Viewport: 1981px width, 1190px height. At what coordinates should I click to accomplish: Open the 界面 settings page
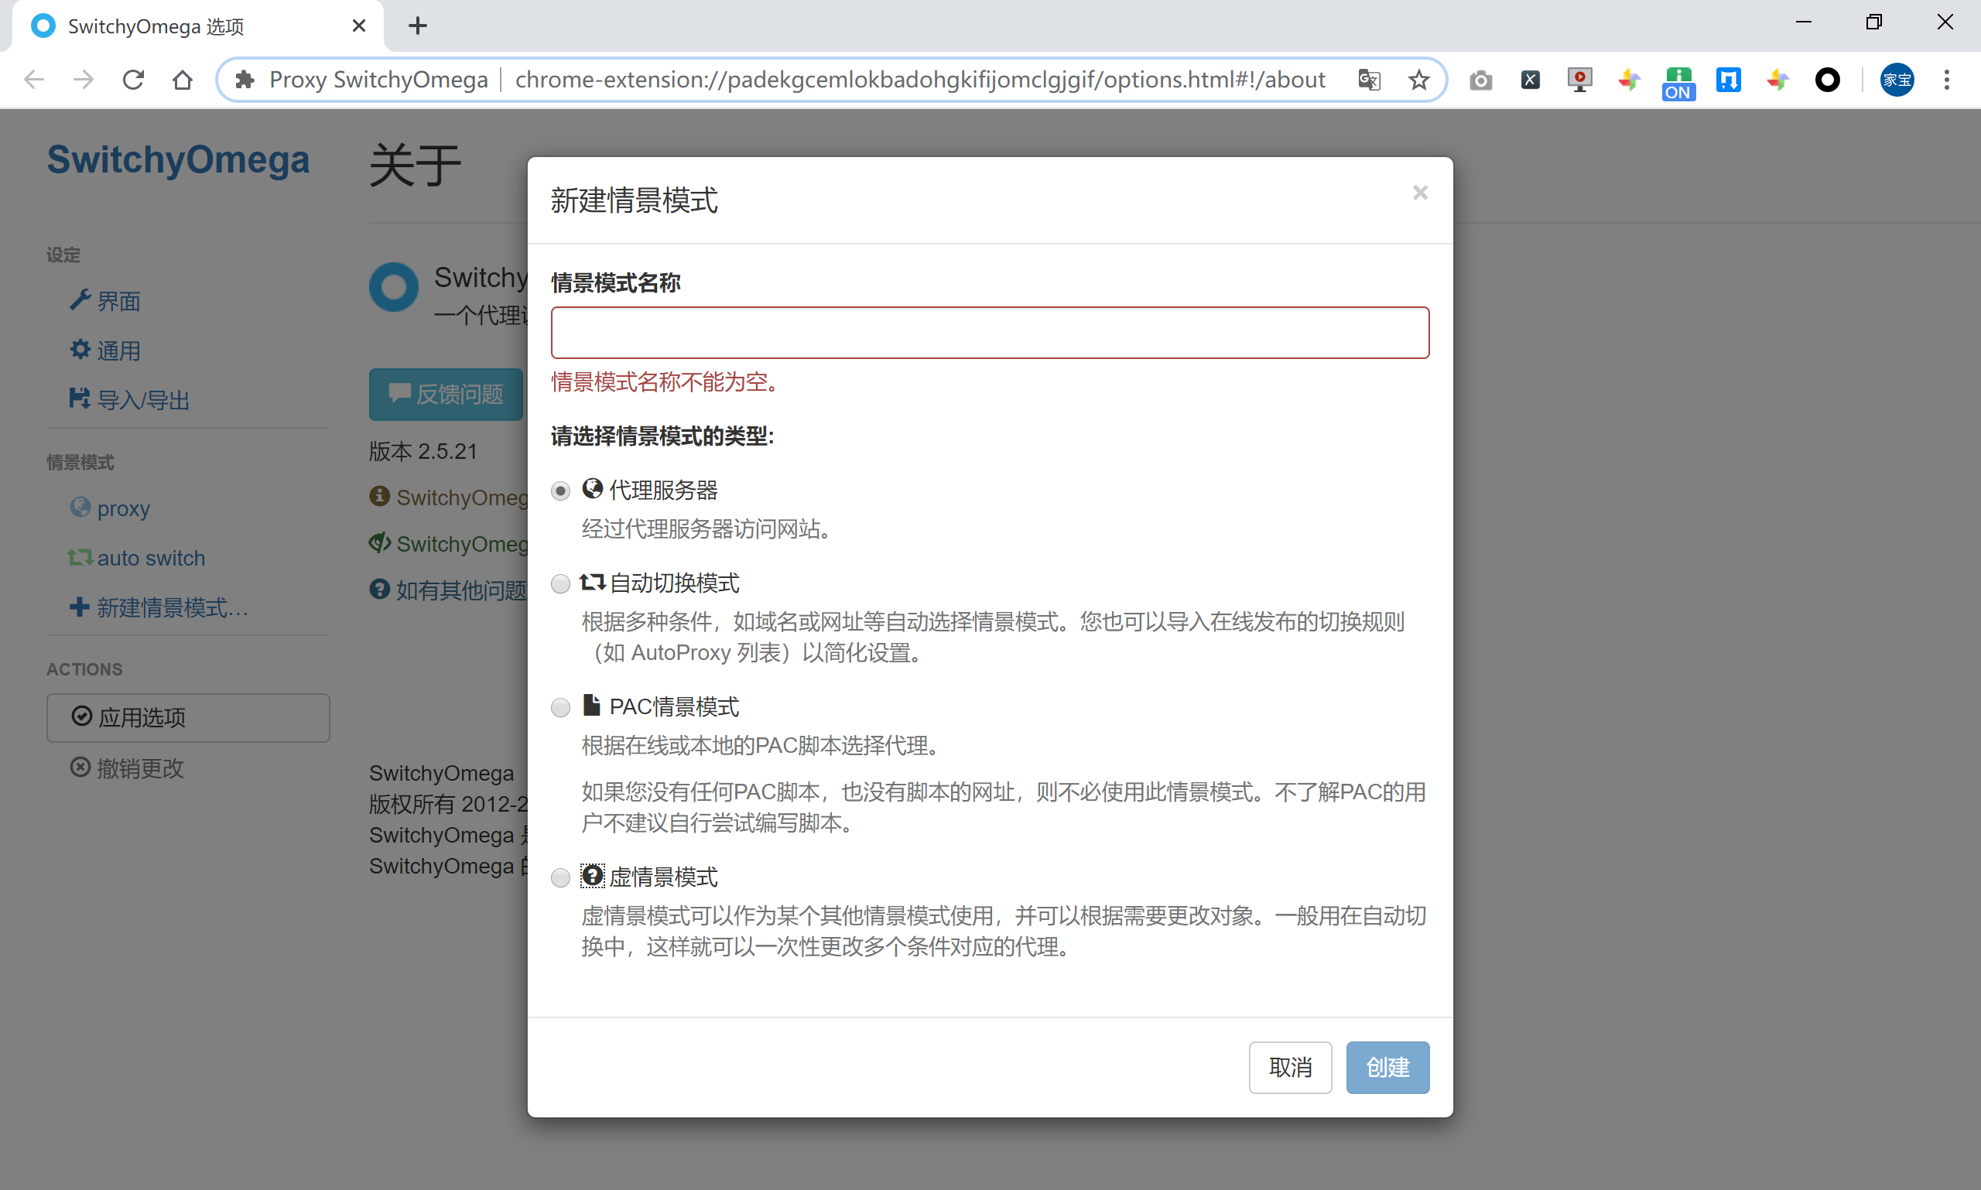[118, 302]
